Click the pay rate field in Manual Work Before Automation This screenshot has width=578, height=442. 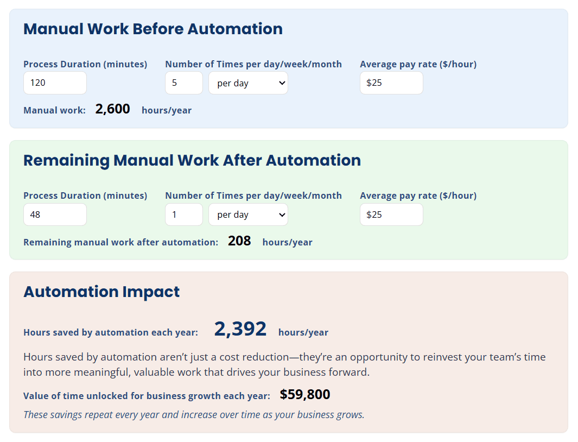click(x=391, y=83)
